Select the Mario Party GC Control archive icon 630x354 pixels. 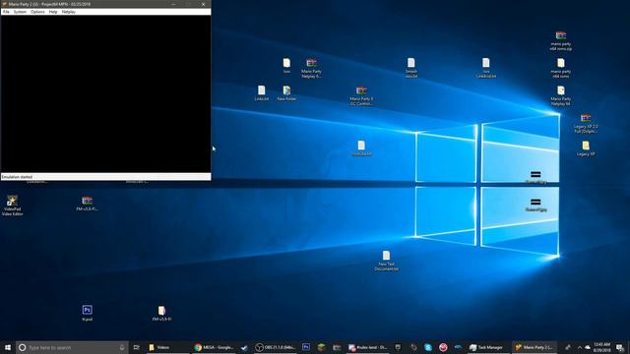click(361, 95)
